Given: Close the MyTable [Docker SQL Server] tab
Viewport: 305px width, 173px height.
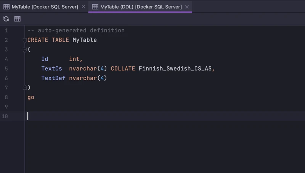Looking at the screenshot, I should click(x=83, y=7).
